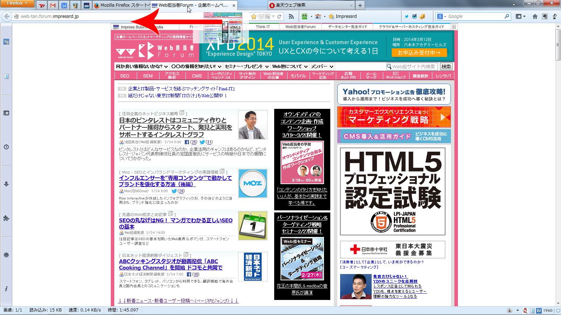Open the ABCクッキングスタジオ article link
561x315 pixels.
pos(171,264)
